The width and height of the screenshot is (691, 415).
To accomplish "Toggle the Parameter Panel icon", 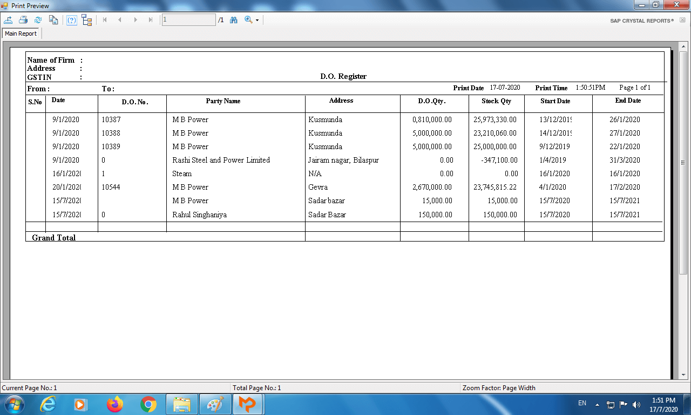I will (x=72, y=20).
